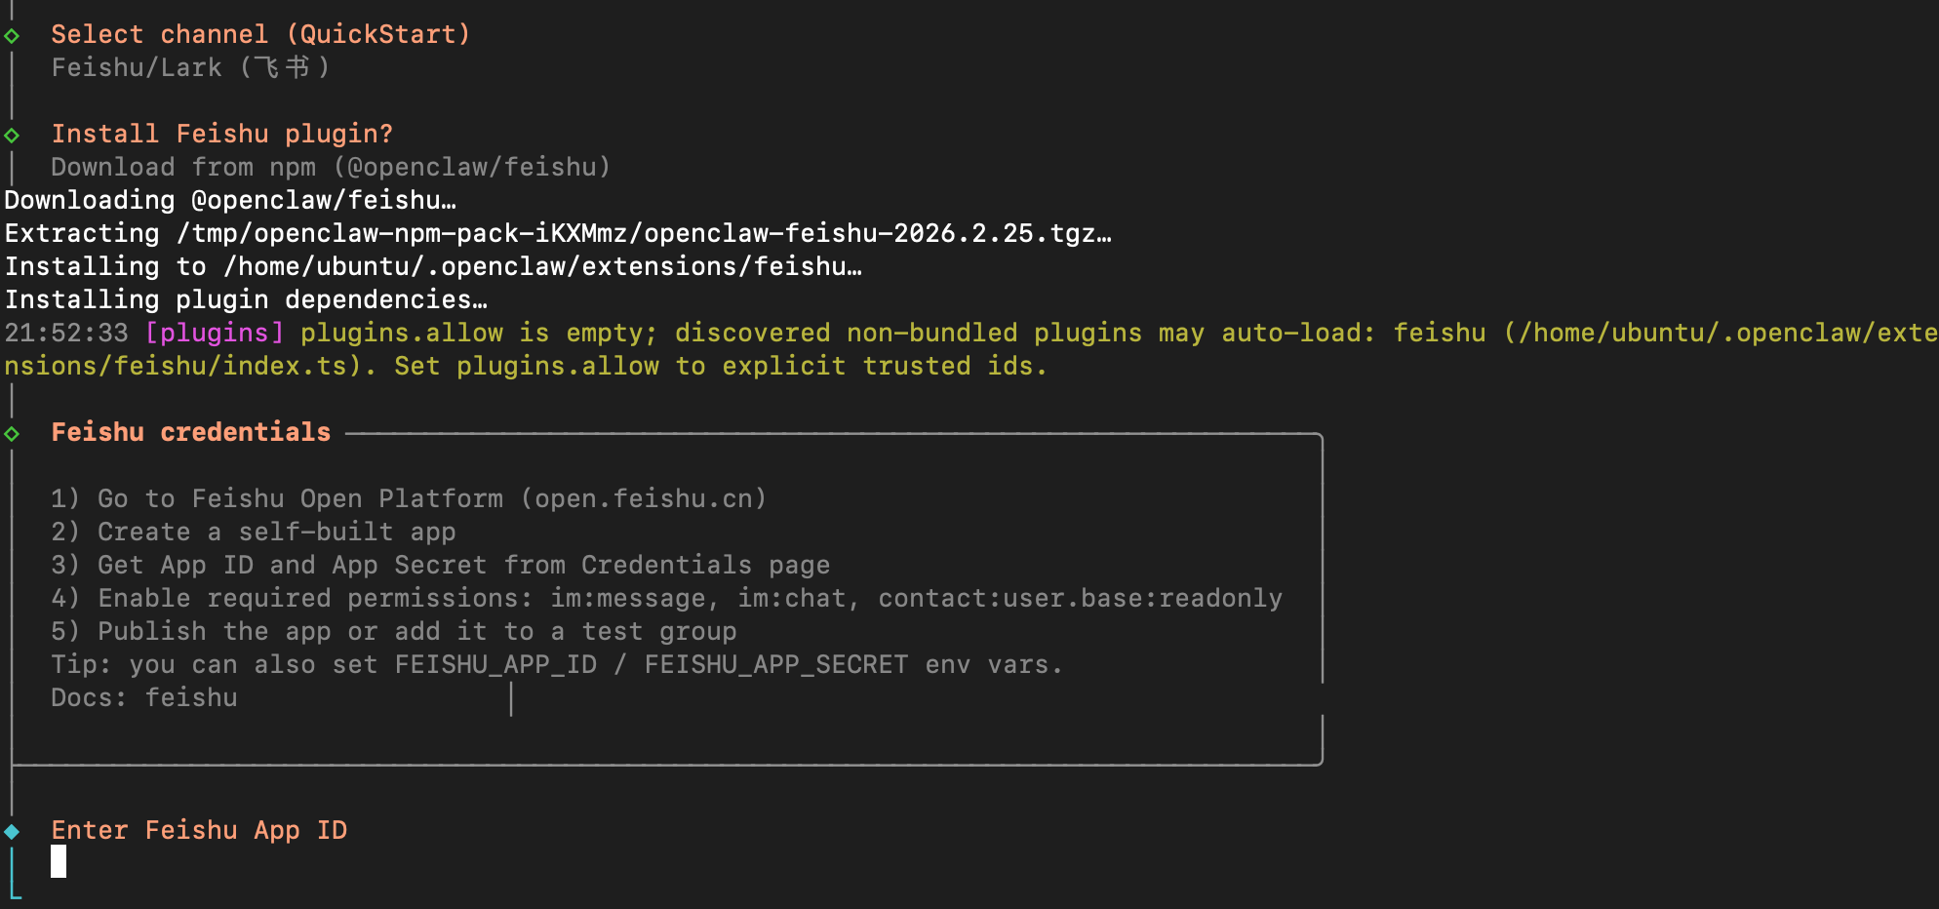Click the Select channel (QuickStart) heading
1939x909 pixels.
click(260, 35)
